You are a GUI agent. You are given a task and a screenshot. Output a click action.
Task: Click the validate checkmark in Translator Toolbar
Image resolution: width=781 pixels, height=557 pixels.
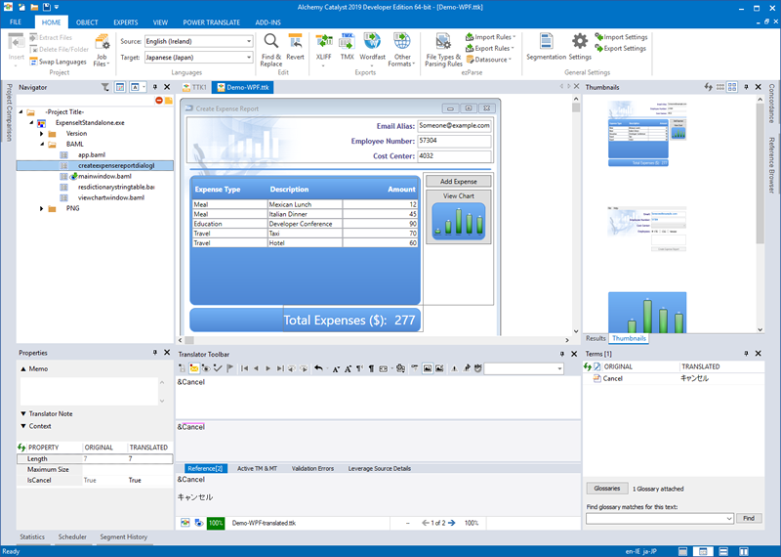(x=218, y=368)
